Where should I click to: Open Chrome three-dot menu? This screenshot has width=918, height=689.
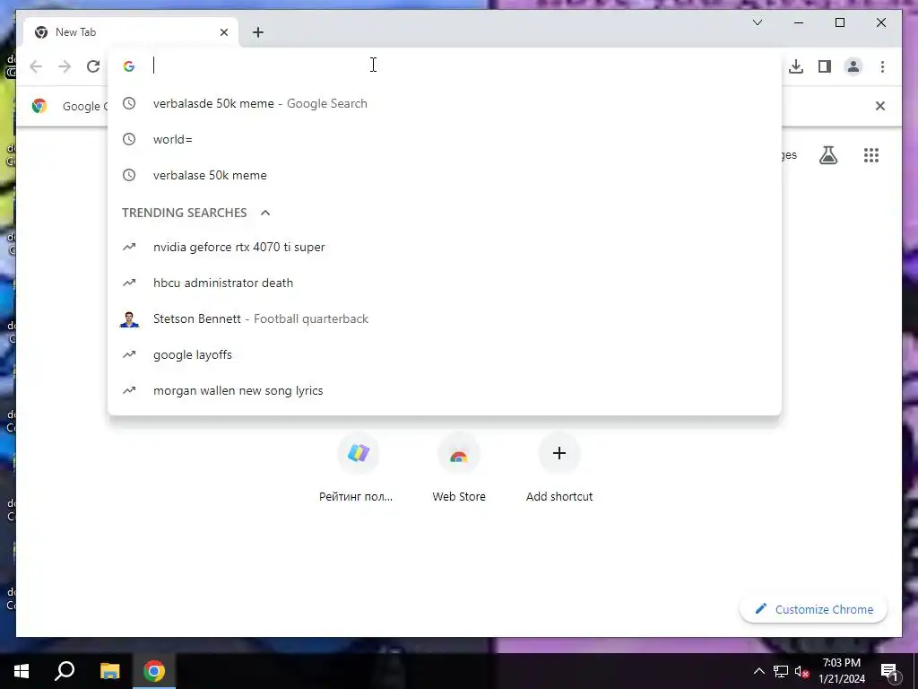tap(882, 66)
